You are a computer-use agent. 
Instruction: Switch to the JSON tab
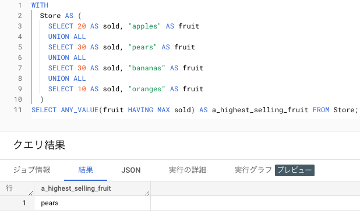(131, 170)
